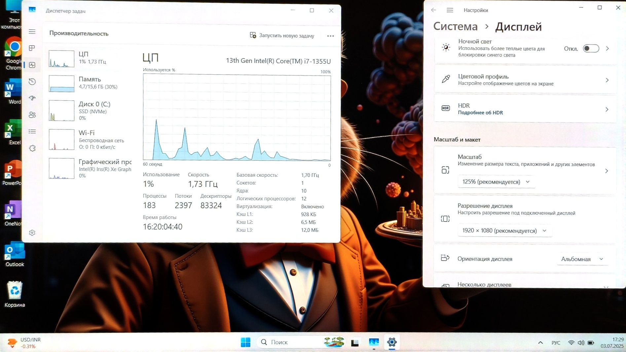This screenshot has height=352, width=626.
Task: Click Запустить новую задачу button
Action: tap(282, 35)
